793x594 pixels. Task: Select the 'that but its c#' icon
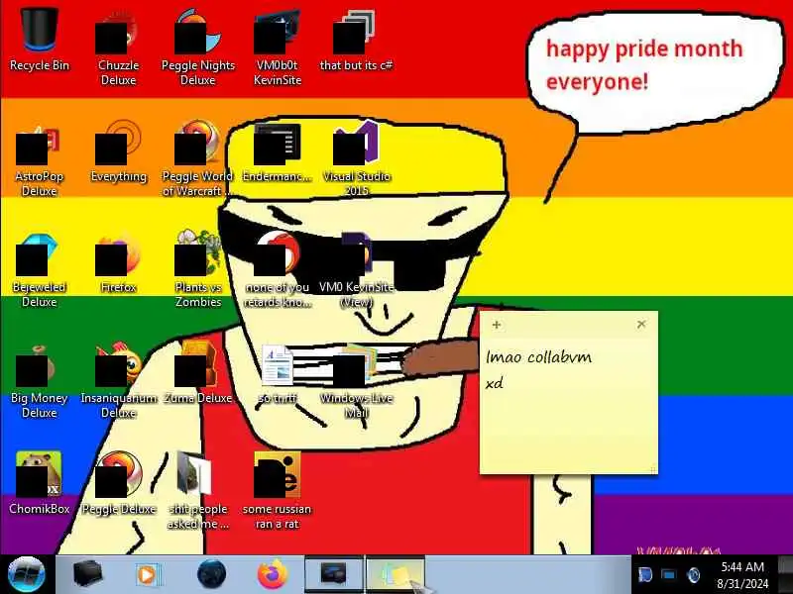coord(356,40)
